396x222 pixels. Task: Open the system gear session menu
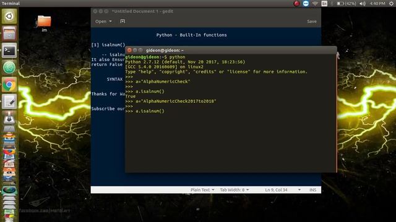[x=391, y=4]
